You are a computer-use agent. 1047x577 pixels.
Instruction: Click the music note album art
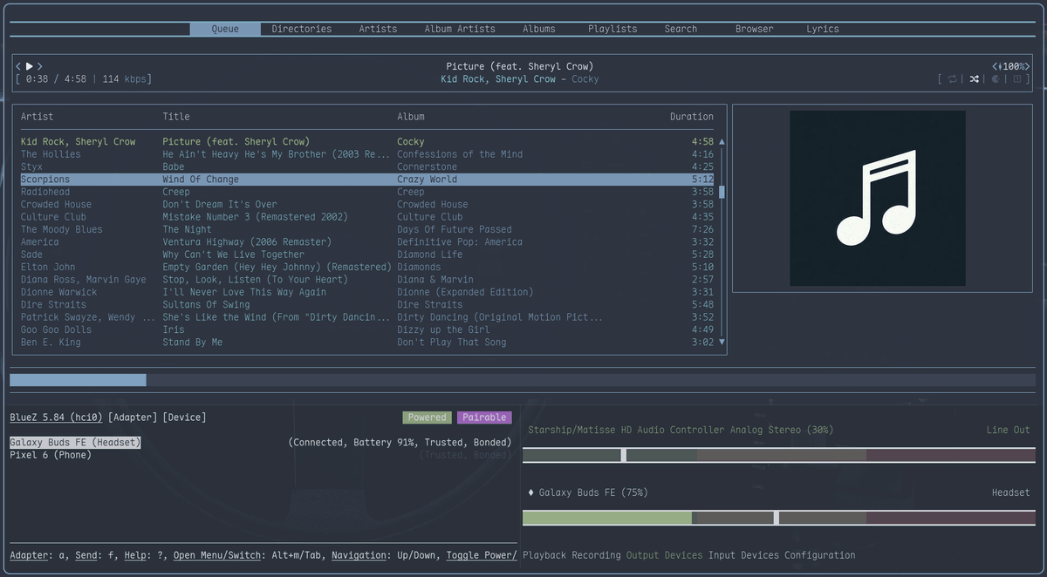877,198
